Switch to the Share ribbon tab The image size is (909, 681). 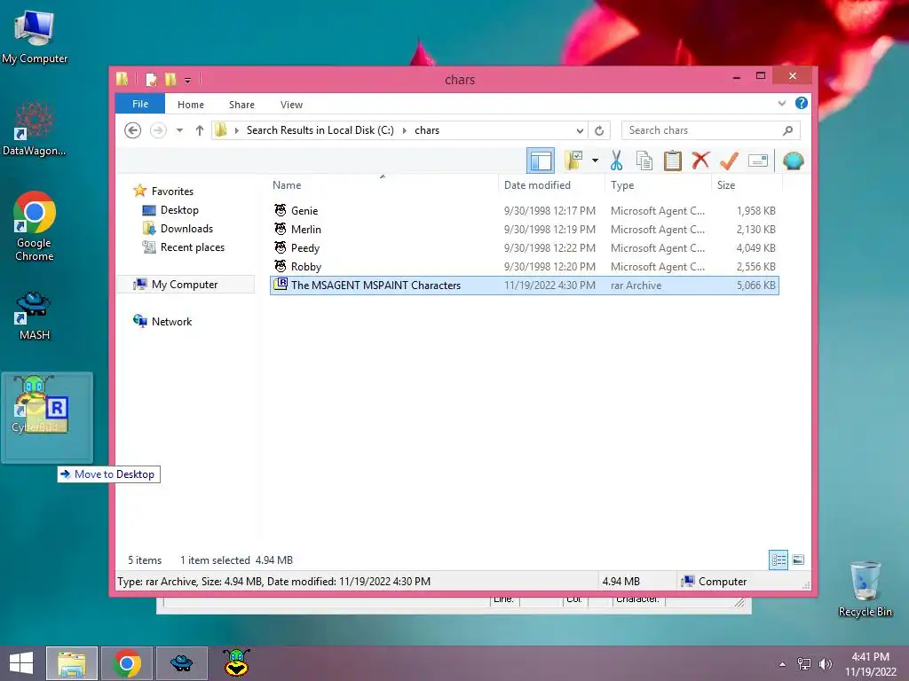click(x=241, y=105)
